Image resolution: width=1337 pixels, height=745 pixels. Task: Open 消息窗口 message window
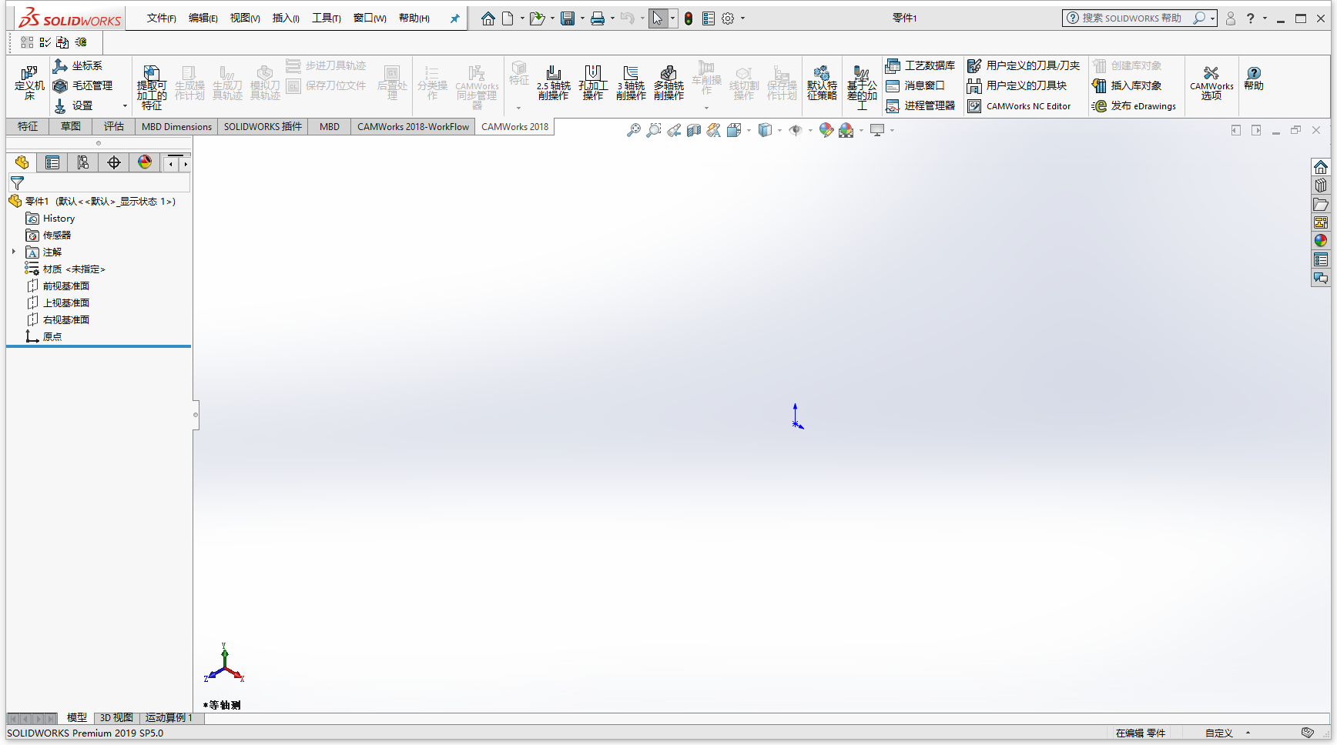(915, 86)
